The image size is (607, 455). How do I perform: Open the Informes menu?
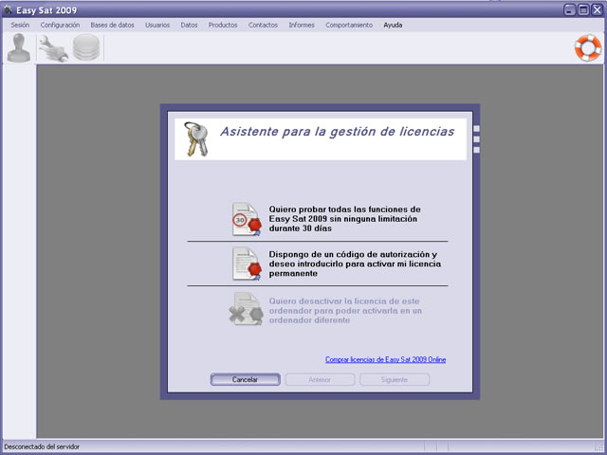click(x=302, y=25)
